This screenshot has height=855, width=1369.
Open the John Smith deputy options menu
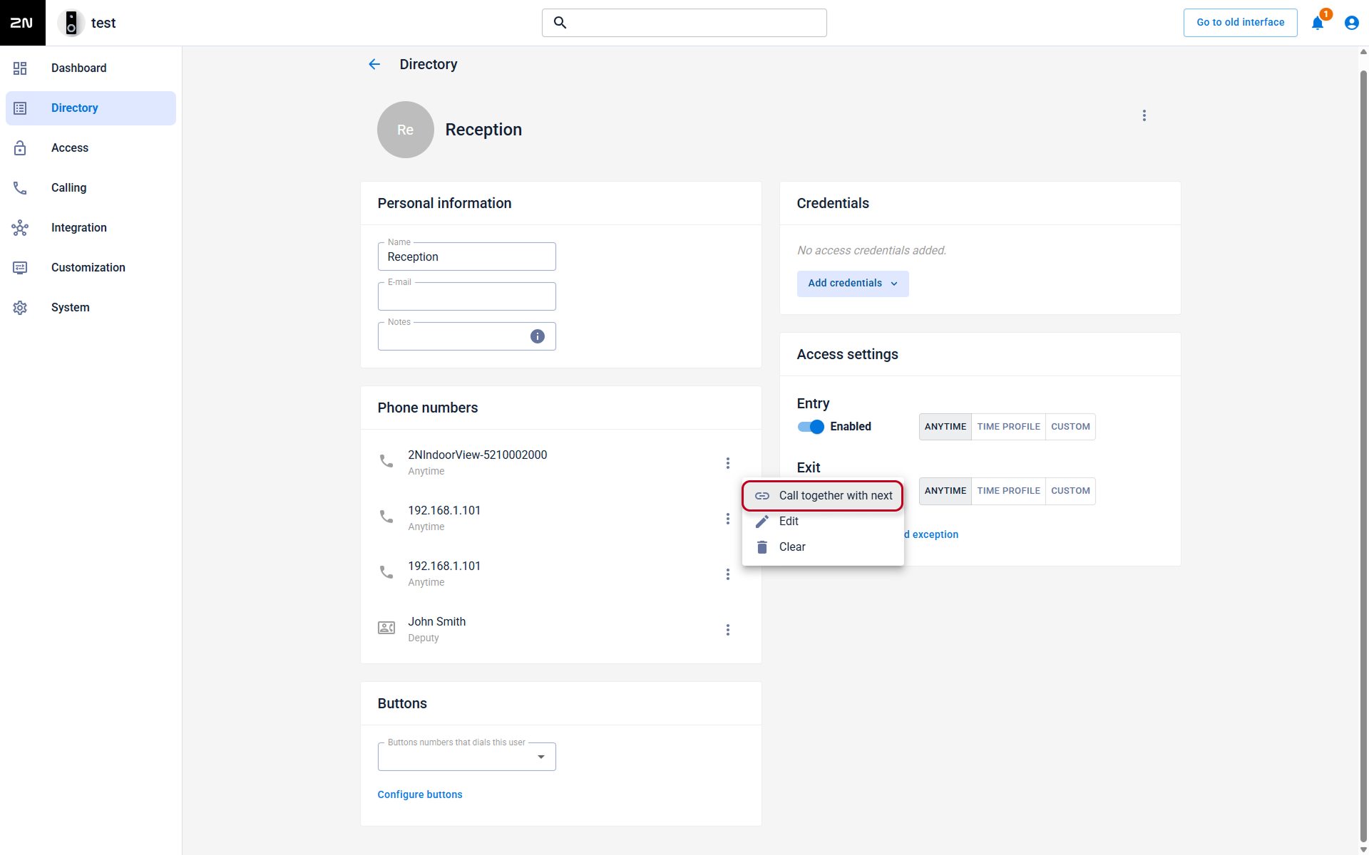coord(727,630)
